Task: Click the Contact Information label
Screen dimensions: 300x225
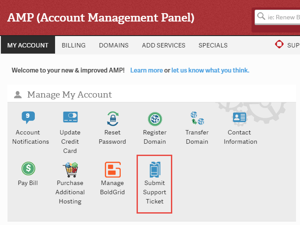Action: click(240, 137)
